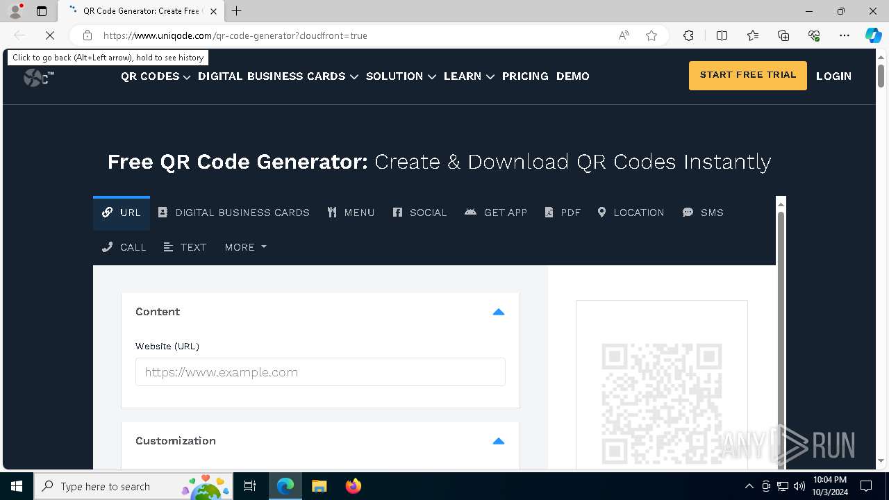Expand the LEARN menu
The width and height of the screenshot is (889, 500).
(469, 76)
